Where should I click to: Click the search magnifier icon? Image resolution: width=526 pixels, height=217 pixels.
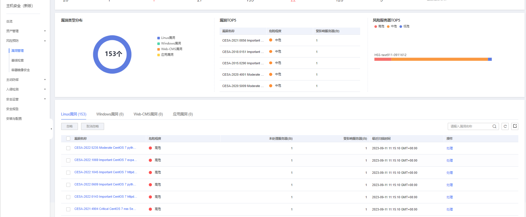tap(494, 127)
